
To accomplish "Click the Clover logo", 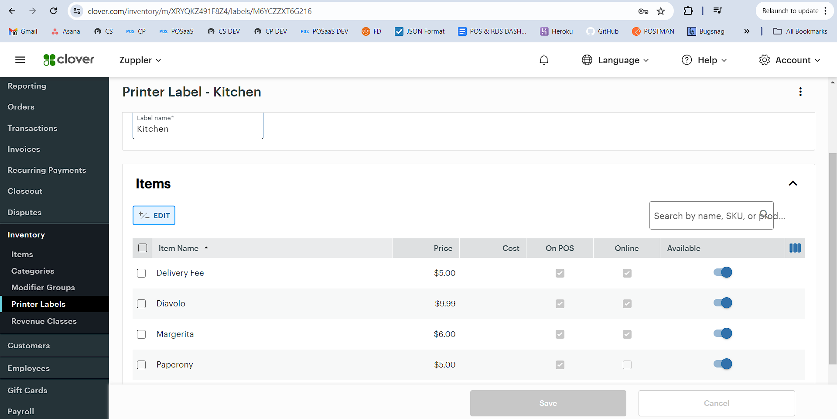I will 68,60.
